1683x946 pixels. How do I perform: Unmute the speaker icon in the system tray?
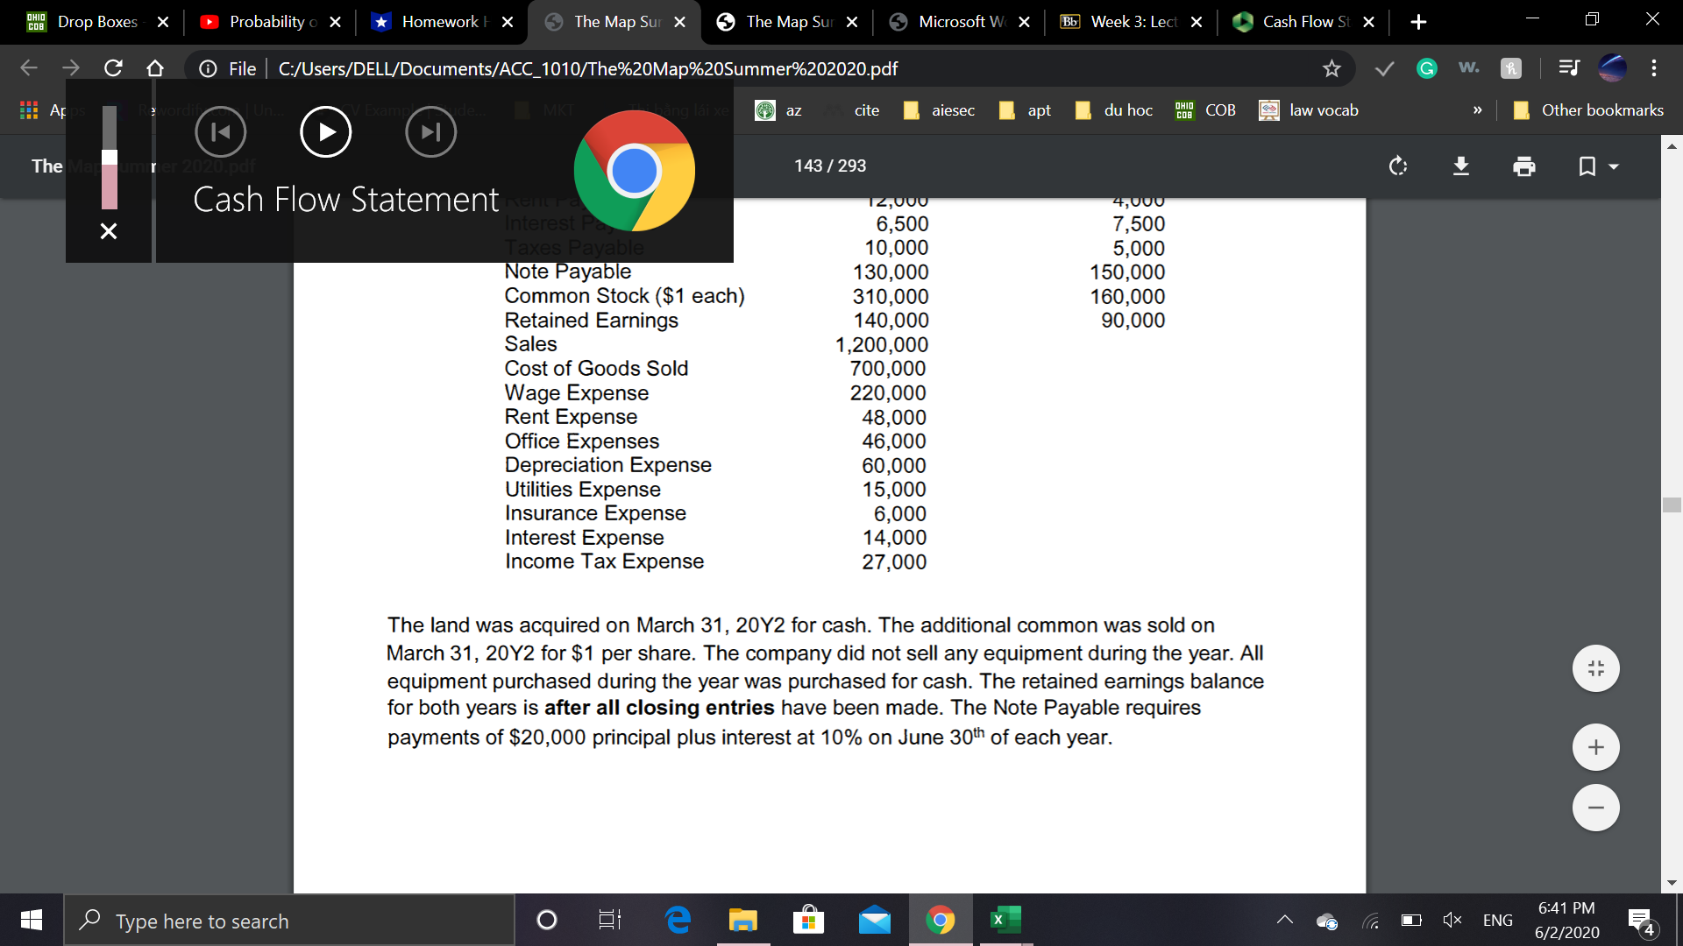[x=1452, y=920]
